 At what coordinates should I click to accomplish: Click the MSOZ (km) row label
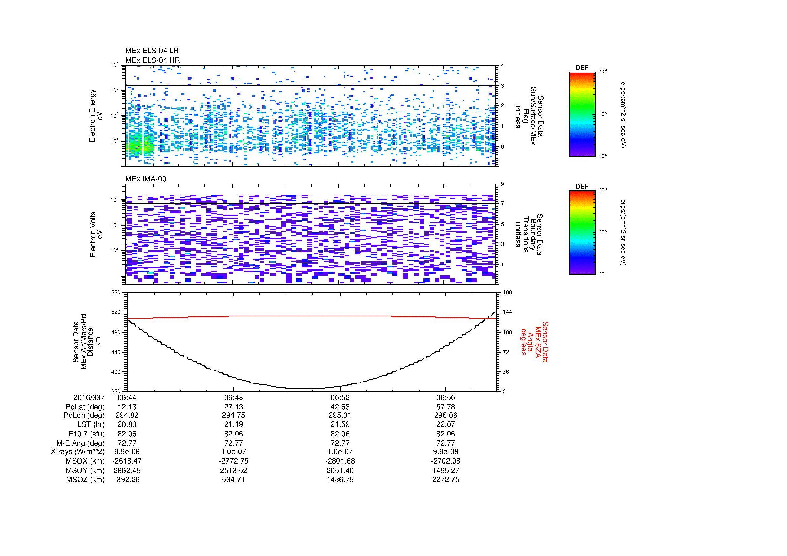85,480
